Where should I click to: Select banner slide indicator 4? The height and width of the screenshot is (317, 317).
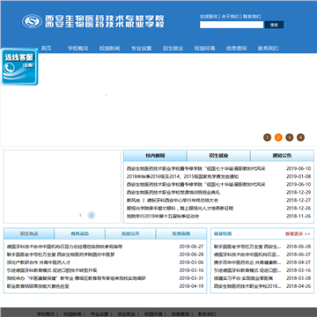[x=300, y=137]
